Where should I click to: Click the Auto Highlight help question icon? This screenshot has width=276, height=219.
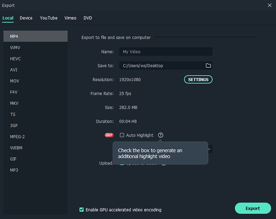coord(161,135)
